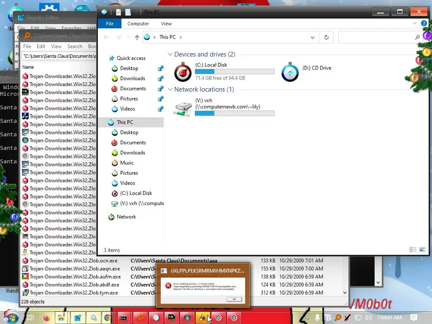Open the View ribbon tab in Explorer
432x324 pixels.
(x=166, y=24)
